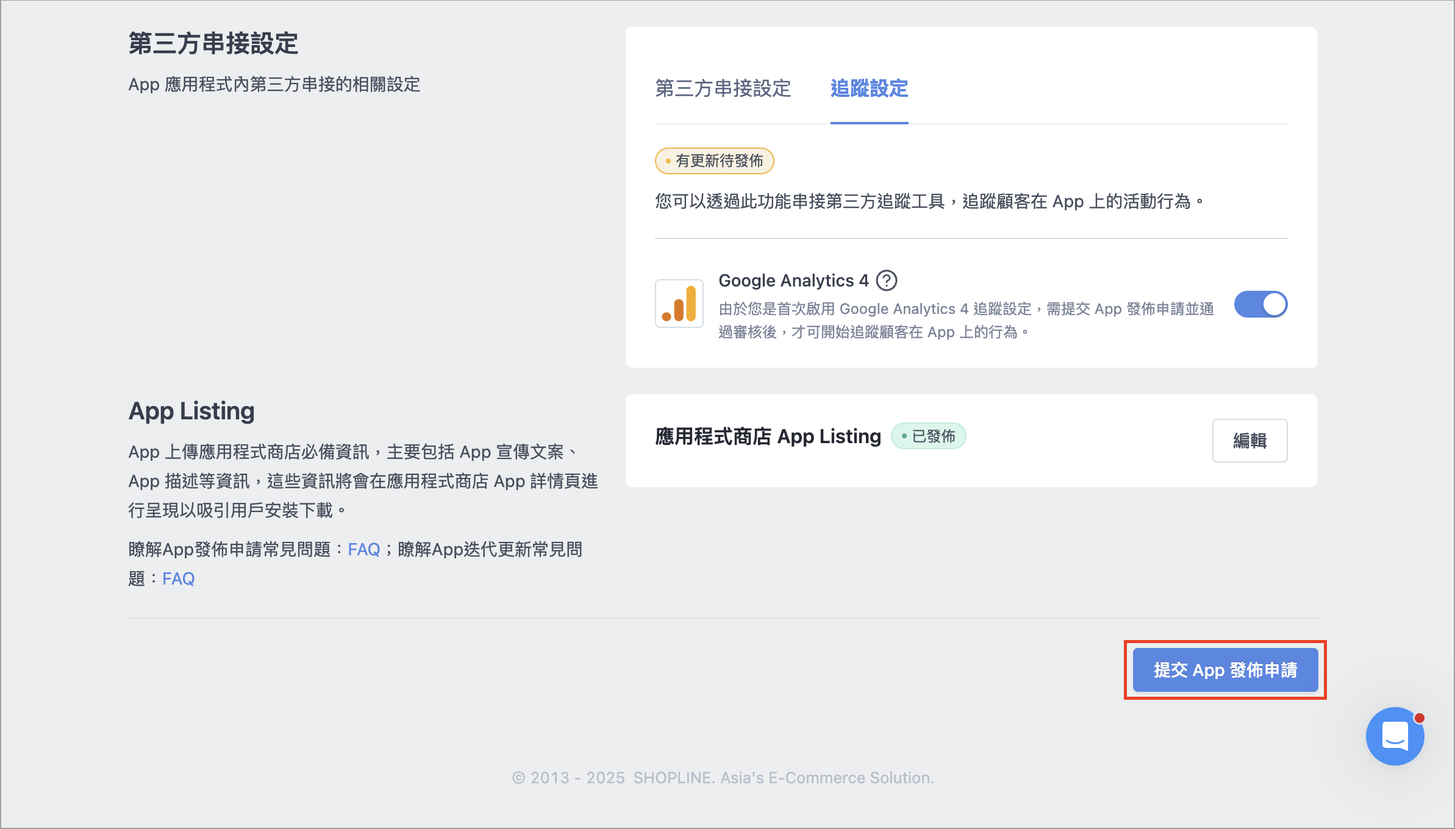Click the Google Analytics 4 title text
The image size is (1455, 829).
click(793, 280)
